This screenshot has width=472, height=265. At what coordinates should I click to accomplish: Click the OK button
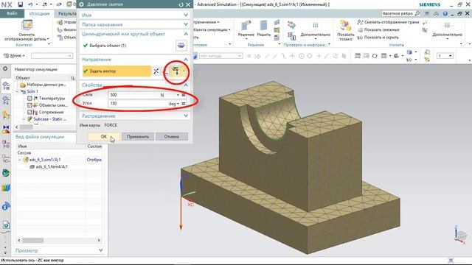(104, 137)
